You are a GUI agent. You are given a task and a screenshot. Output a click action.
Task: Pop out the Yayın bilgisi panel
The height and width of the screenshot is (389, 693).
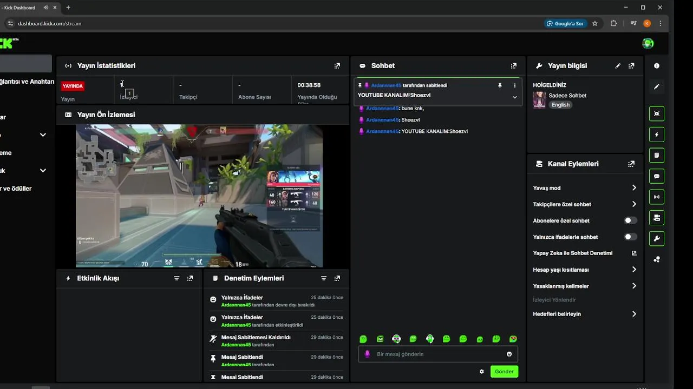631,66
